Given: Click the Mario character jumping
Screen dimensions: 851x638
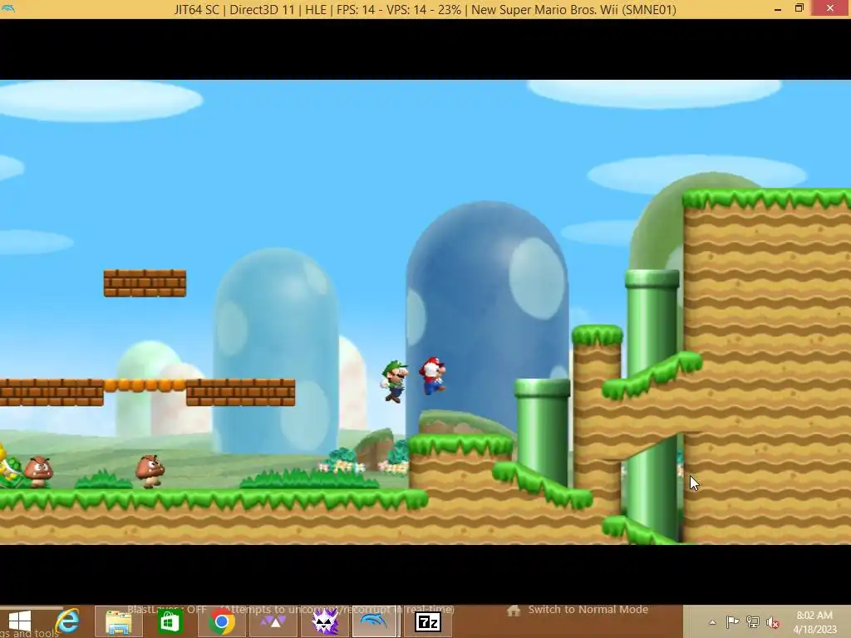Looking at the screenshot, I should 432,375.
